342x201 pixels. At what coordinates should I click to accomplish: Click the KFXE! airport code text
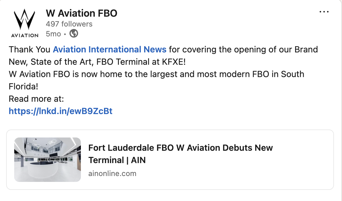point(174,62)
